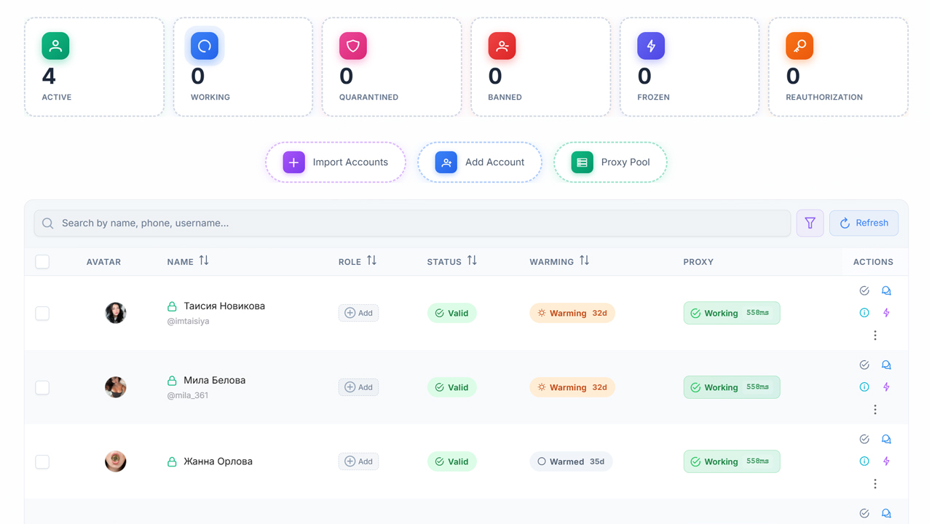Check the box for Таисия Новикова
Viewport: 932px width, 524px height.
tap(42, 313)
